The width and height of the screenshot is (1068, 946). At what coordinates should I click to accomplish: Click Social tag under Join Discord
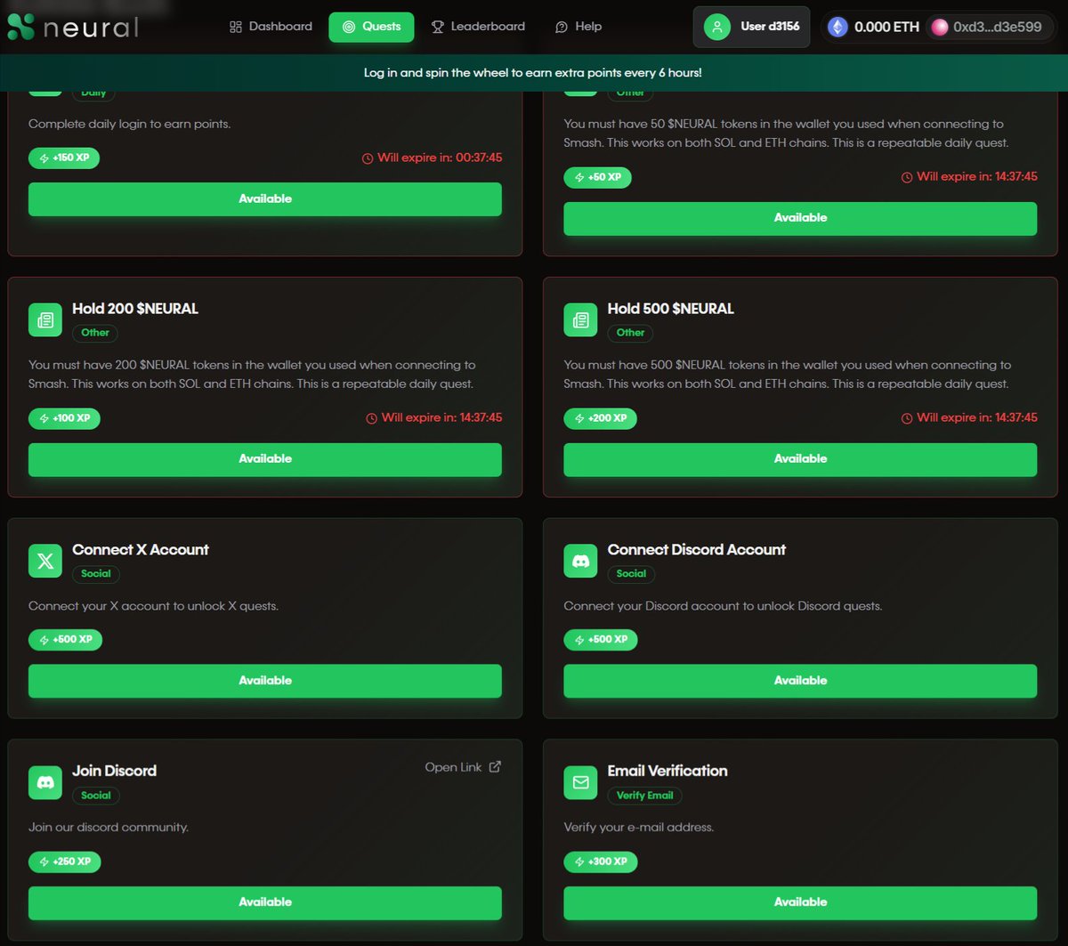[x=96, y=796]
